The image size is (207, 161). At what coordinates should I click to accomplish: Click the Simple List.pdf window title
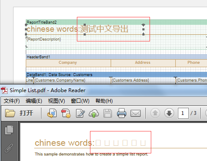click(48, 90)
